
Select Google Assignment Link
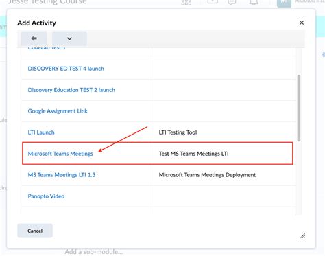tap(58, 111)
